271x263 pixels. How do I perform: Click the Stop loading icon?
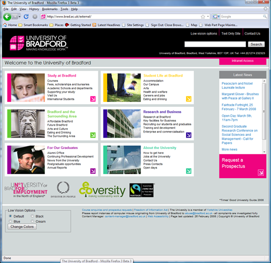tap(35, 17)
